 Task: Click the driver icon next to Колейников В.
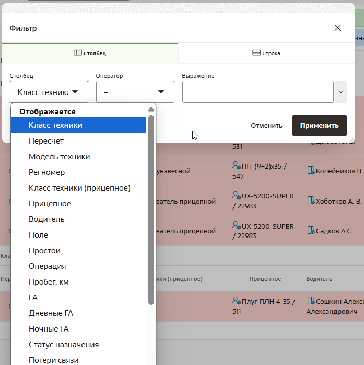[311, 170]
